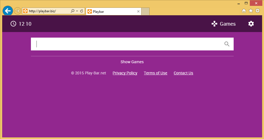The height and width of the screenshot is (139, 264).
Task: Click the clock icon showing 12 10
Action: 13,24
